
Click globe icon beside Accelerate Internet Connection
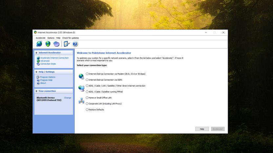pos(38,58)
